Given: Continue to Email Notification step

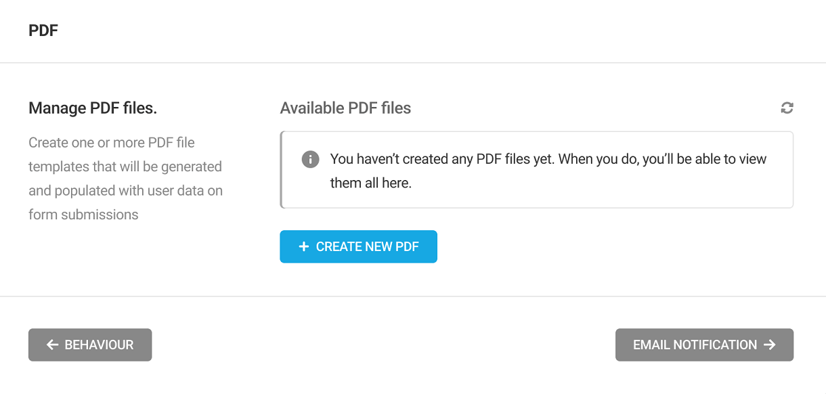Looking at the screenshot, I should point(704,345).
